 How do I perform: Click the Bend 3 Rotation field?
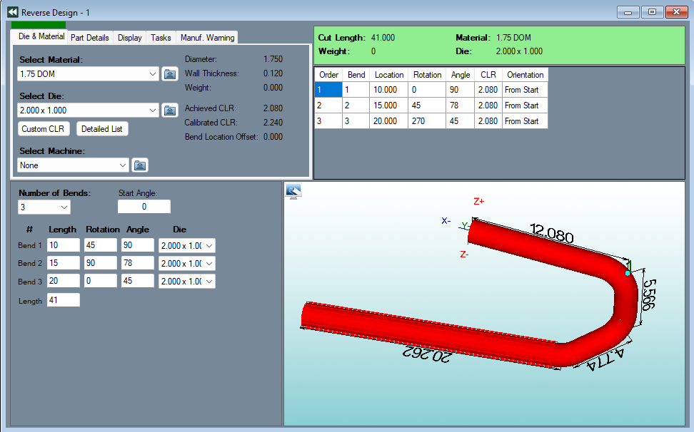(101, 281)
